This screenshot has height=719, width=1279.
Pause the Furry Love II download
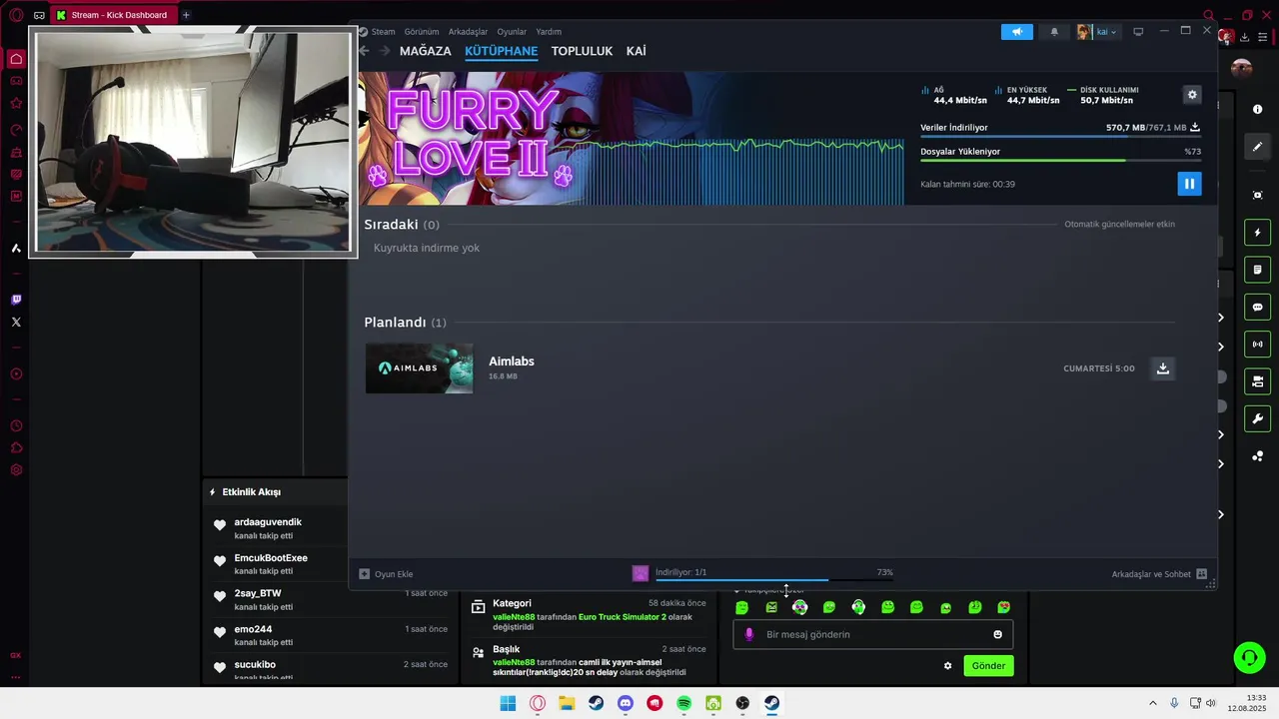(x=1189, y=184)
